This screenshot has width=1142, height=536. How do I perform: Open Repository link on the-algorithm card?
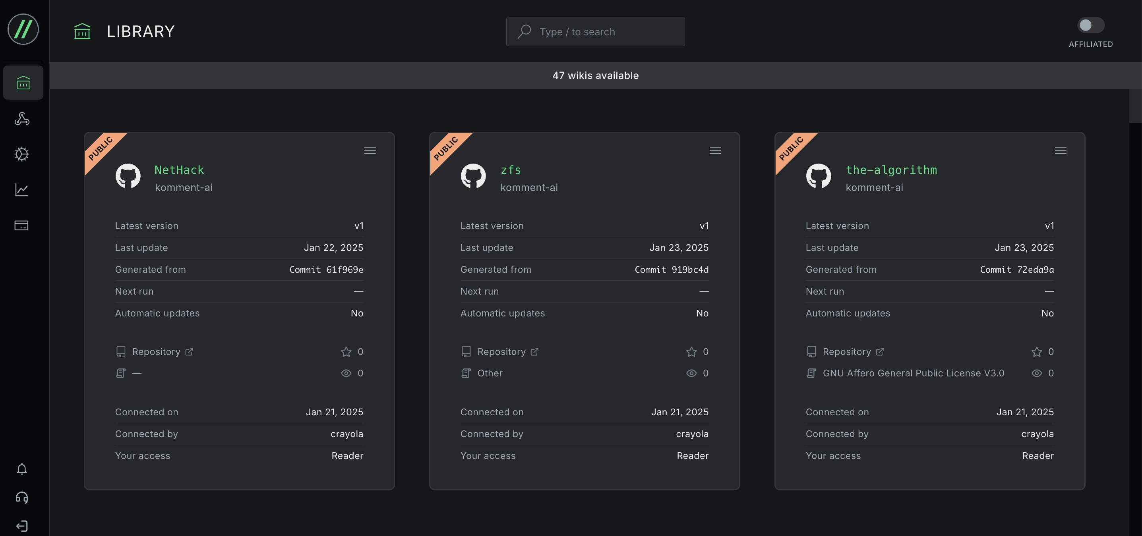click(853, 352)
